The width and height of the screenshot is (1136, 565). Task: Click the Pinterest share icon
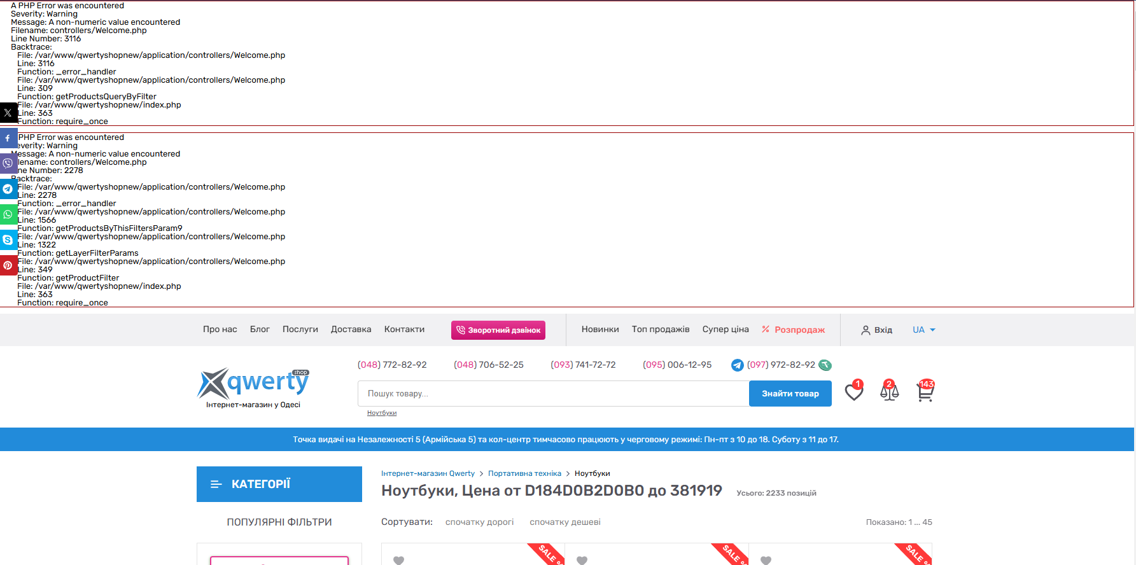click(x=8, y=265)
